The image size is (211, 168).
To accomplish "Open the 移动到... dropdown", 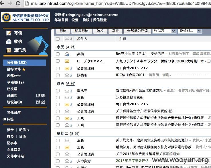I will (x=190, y=31).
